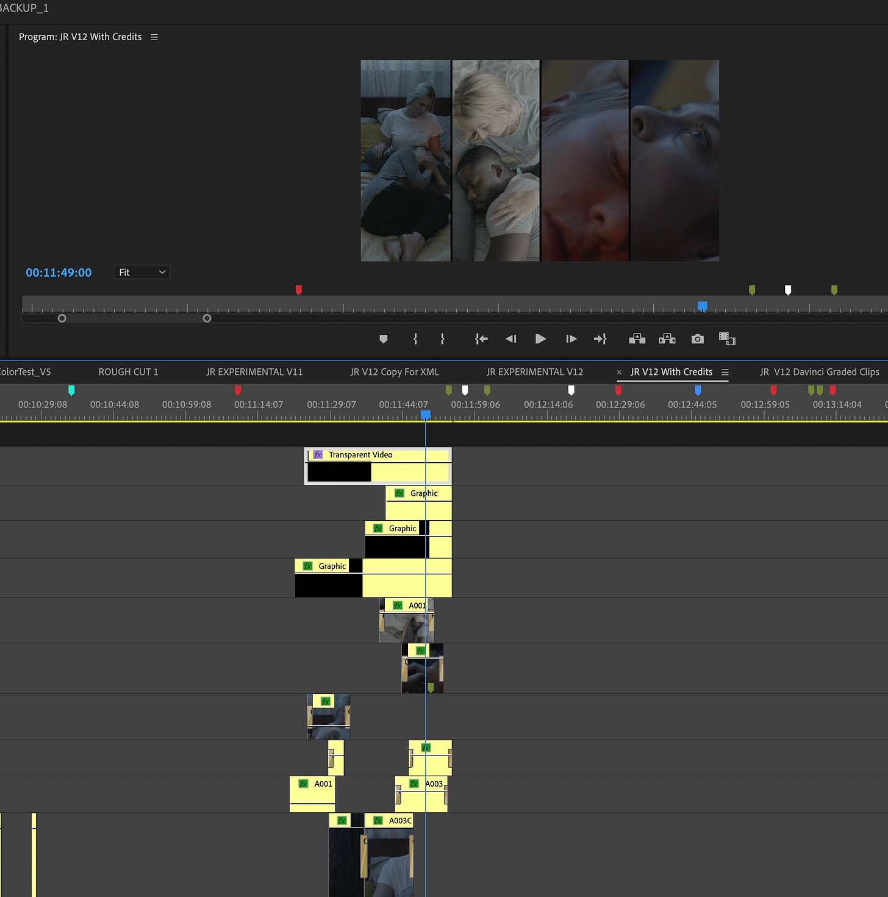This screenshot has width=888, height=897.
Task: Select the yellow A001 clip without thumbnail
Action: [x=312, y=794]
